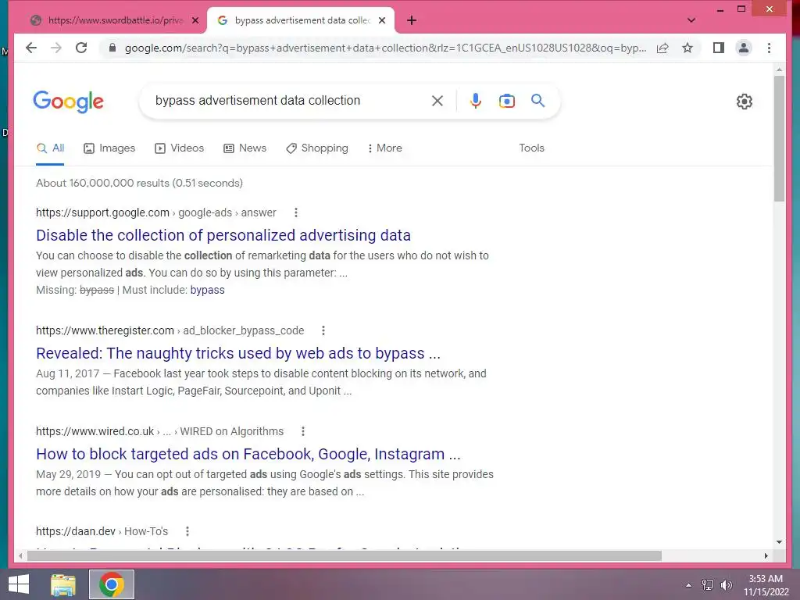Click the www.wired.co.uk result URL
The width and height of the screenshot is (800, 600).
[95, 431]
